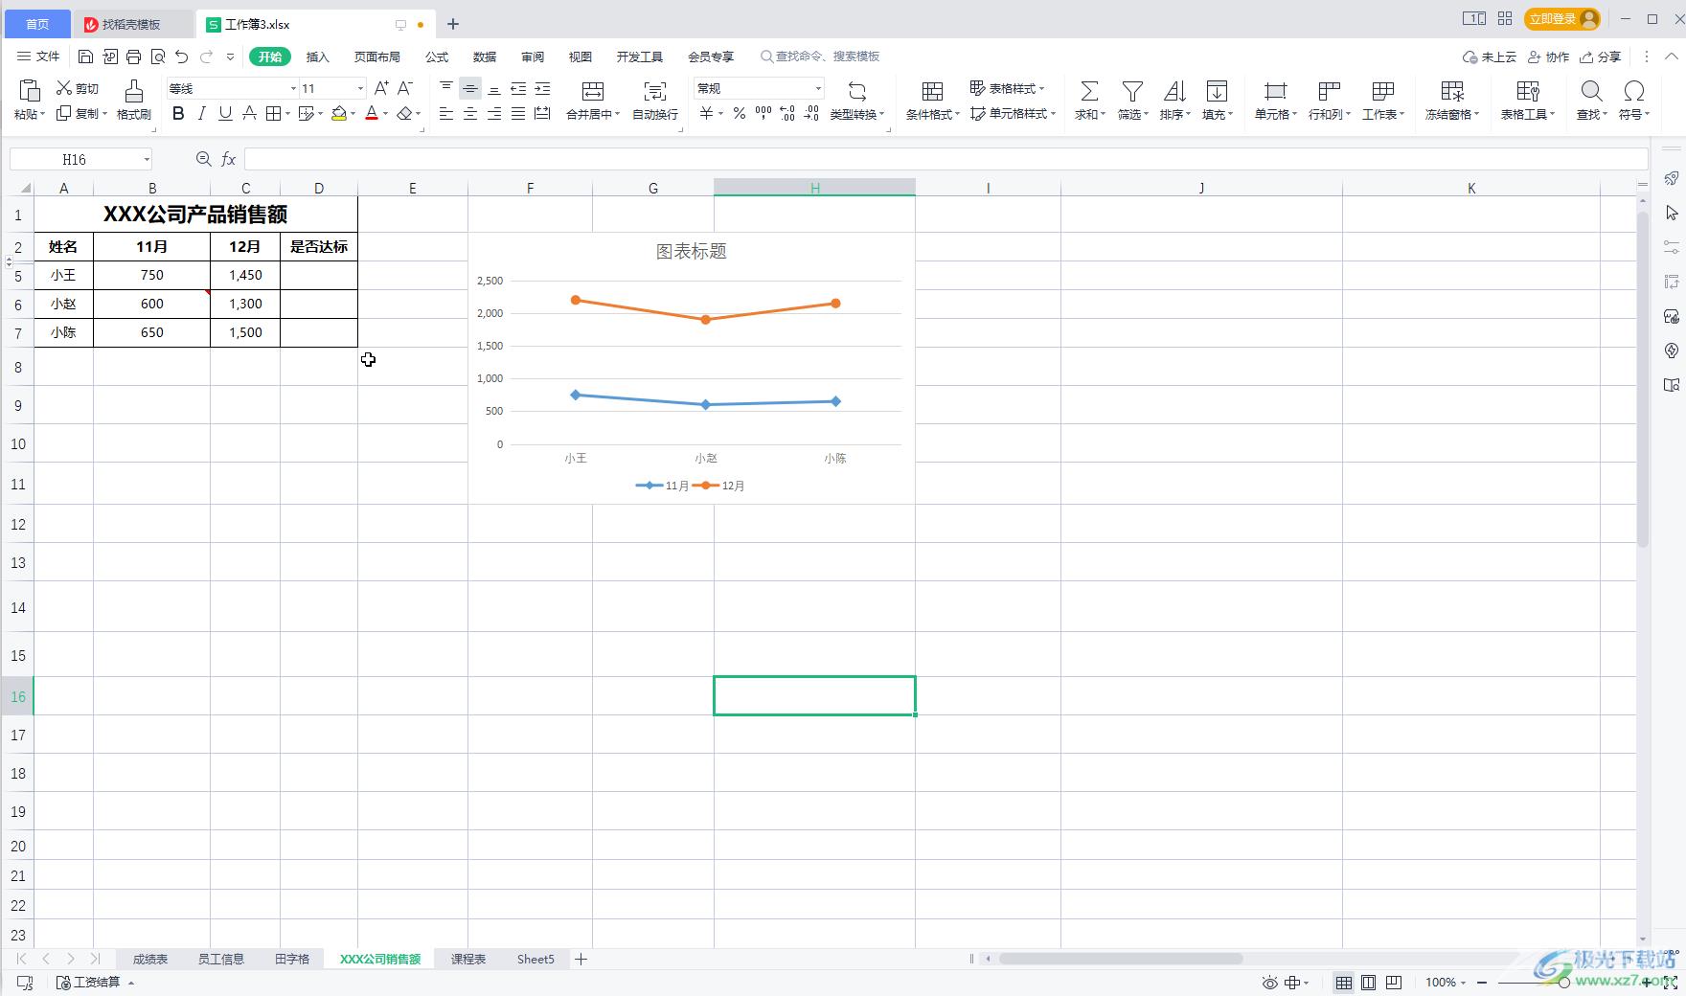Click the Wrap text (自动换行) icon
This screenshot has height=996, width=1686.
(x=655, y=91)
